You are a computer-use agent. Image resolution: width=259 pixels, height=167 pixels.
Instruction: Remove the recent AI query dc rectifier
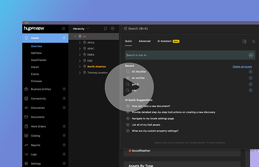point(250,78)
